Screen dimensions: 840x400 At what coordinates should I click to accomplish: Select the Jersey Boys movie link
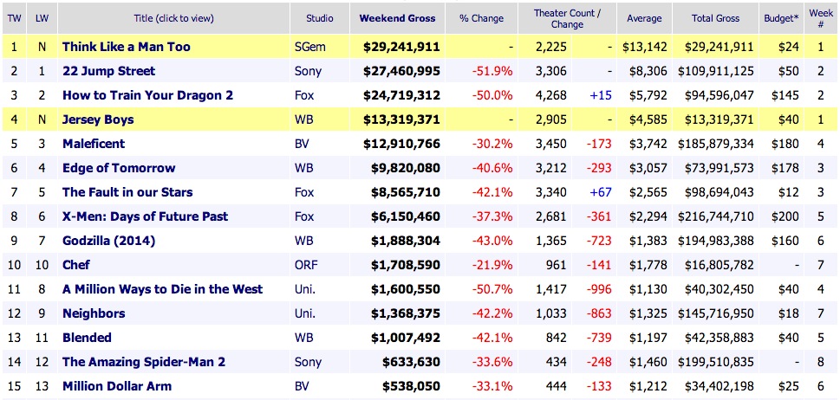98,119
